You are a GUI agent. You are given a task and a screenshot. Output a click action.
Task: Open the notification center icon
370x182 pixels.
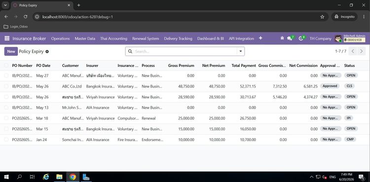coord(362,177)
